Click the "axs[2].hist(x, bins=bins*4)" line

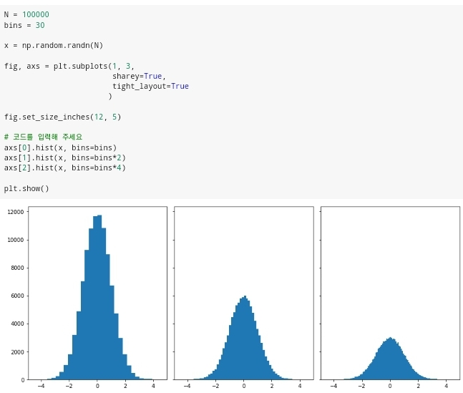(x=65, y=168)
